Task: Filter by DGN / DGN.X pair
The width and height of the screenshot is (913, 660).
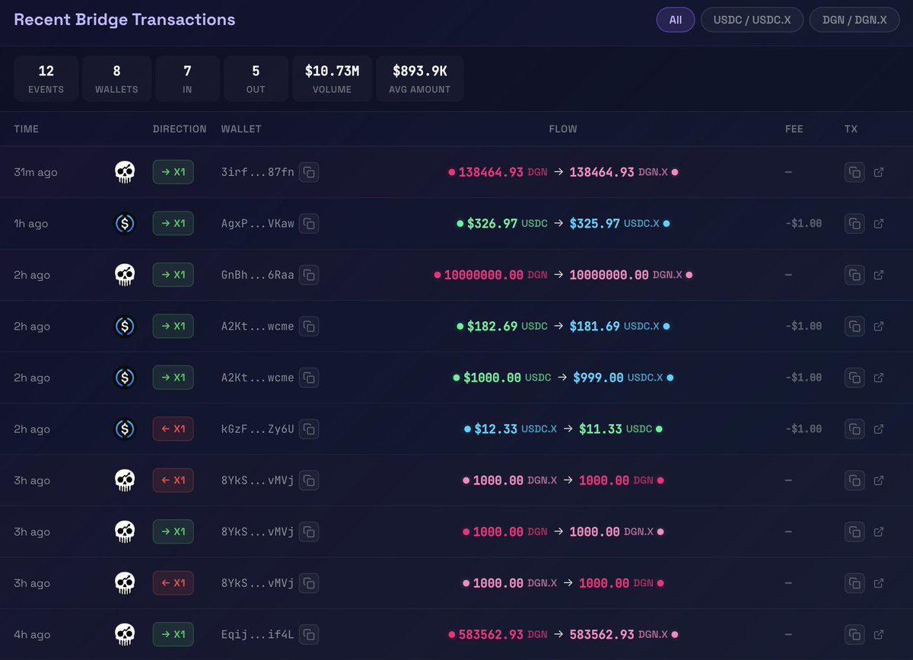Action: pyautogui.click(x=854, y=20)
